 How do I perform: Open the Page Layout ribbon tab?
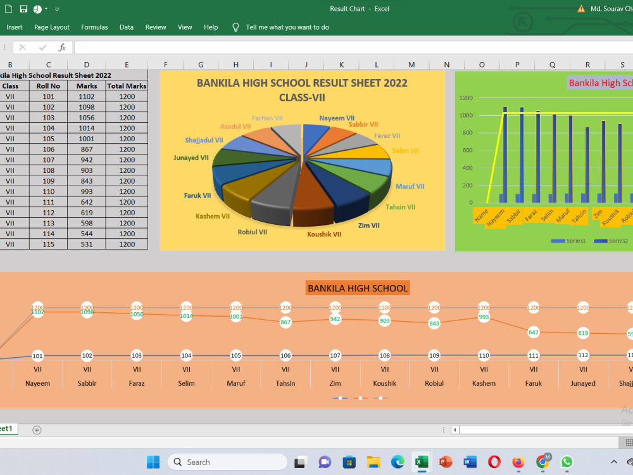[52, 27]
